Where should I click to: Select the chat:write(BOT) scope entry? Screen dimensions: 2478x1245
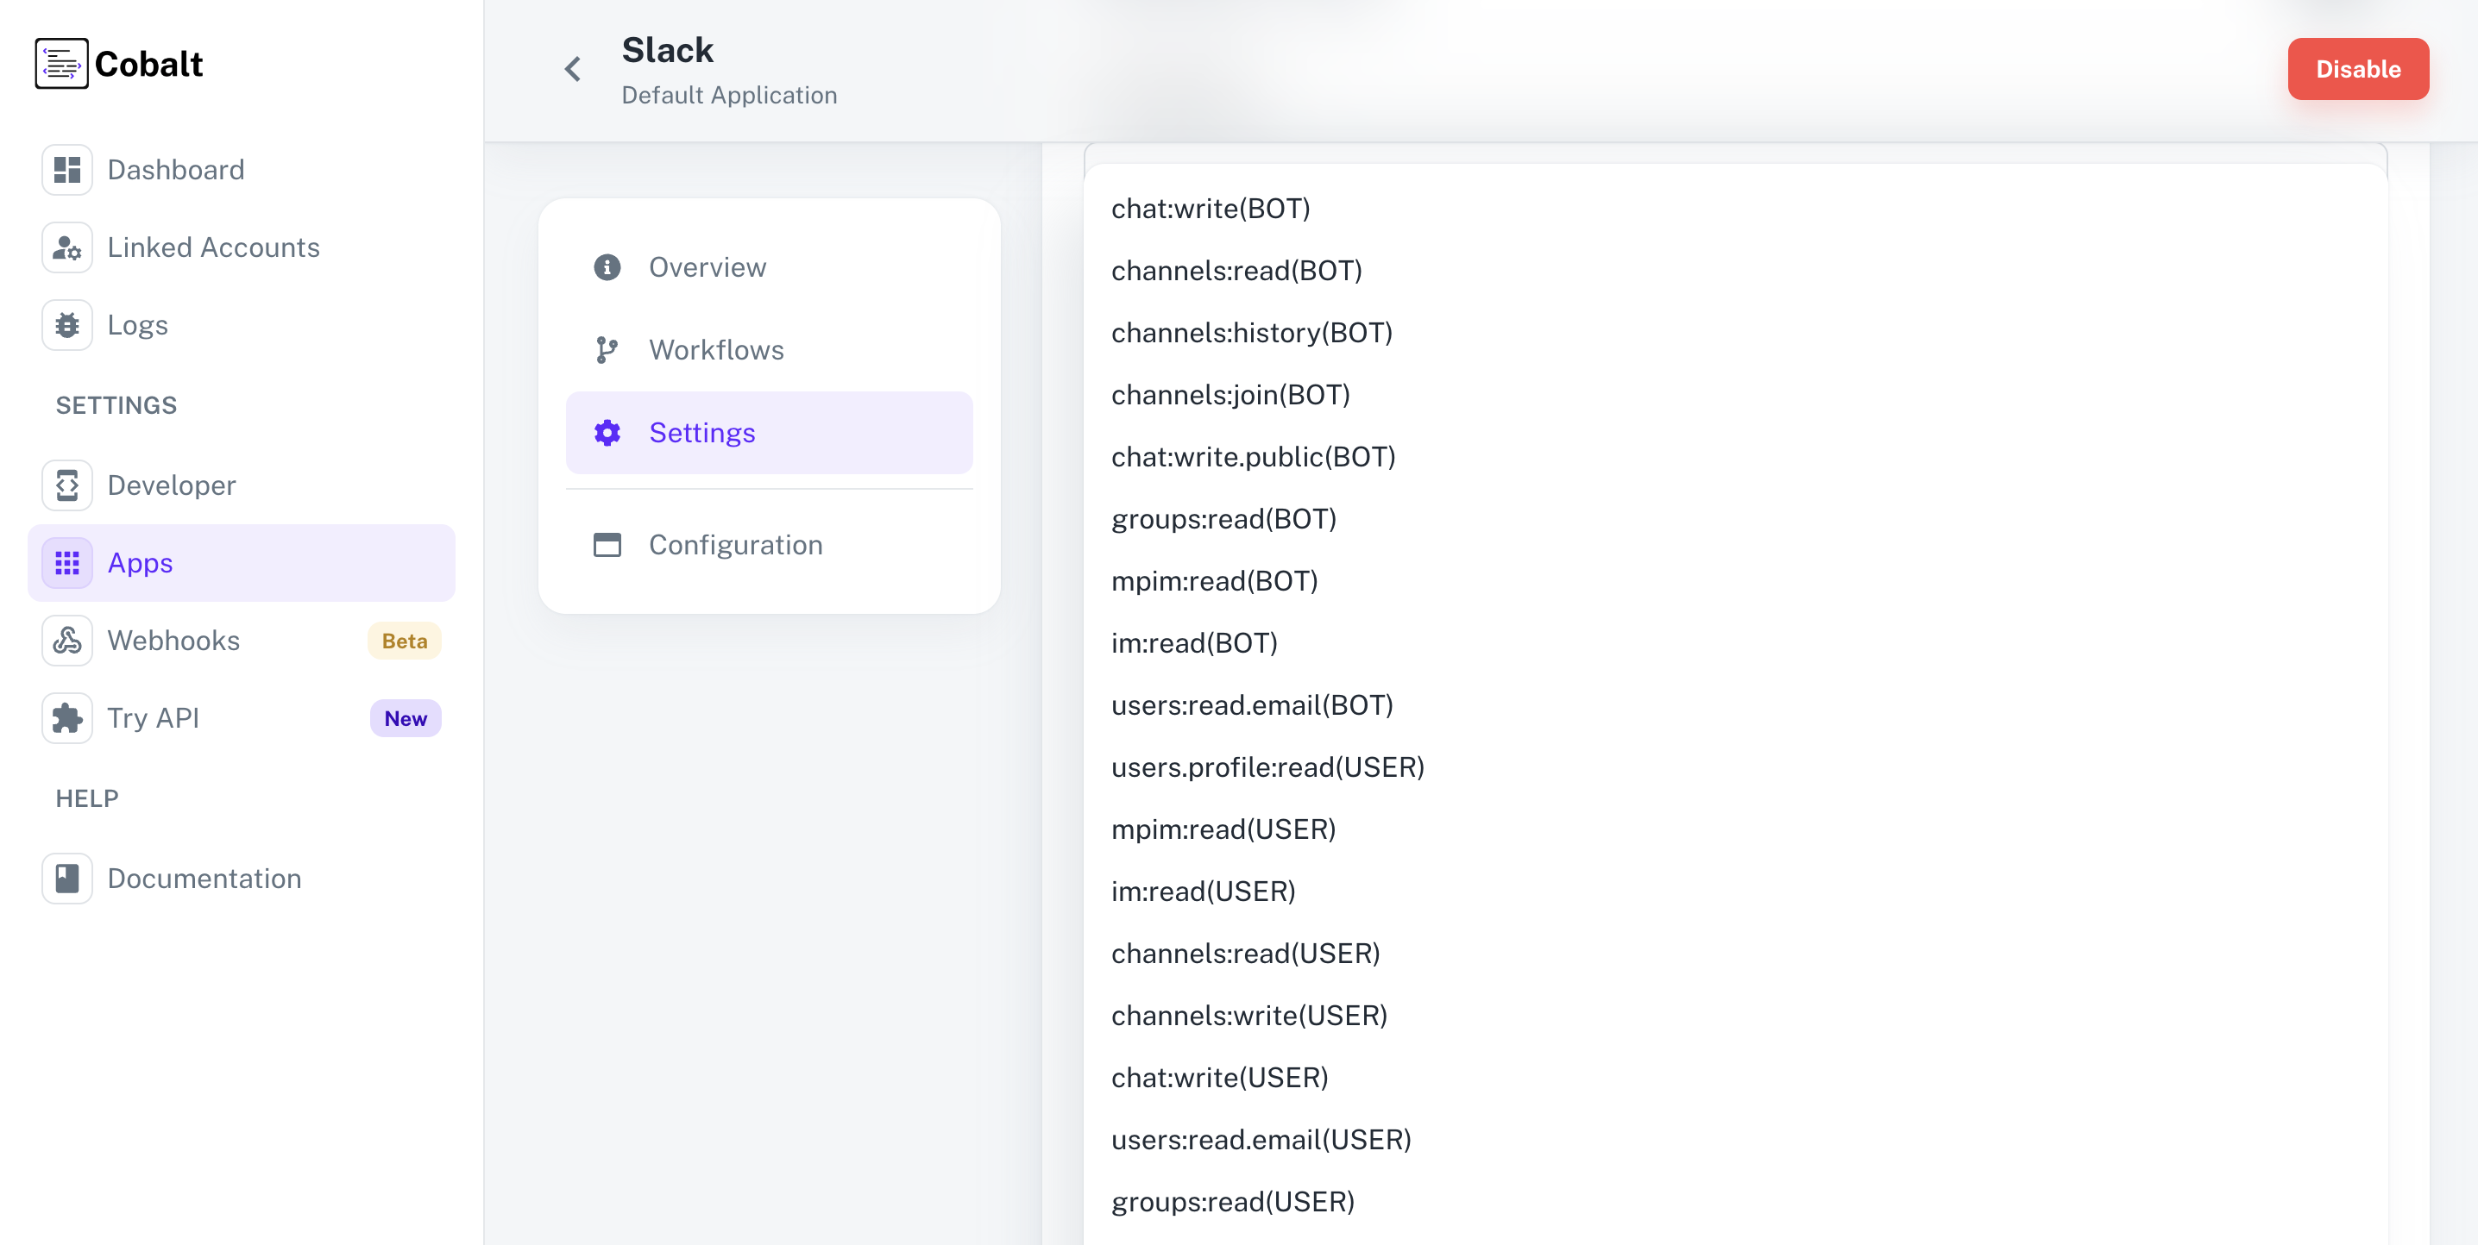point(1211,208)
